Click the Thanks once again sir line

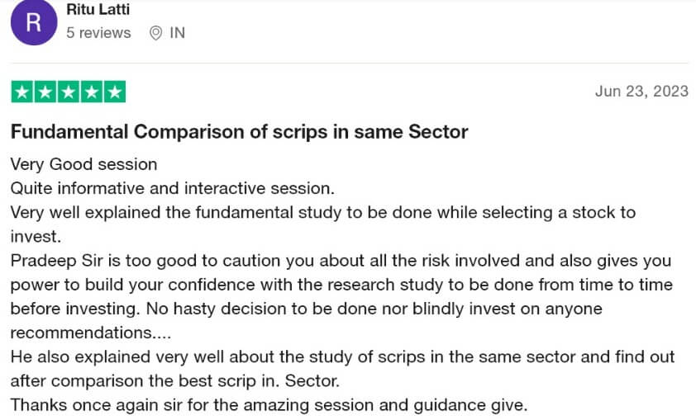click(269, 405)
